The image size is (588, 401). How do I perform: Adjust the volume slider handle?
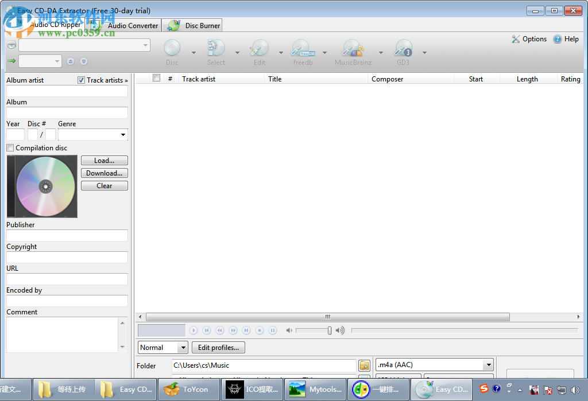click(x=329, y=330)
